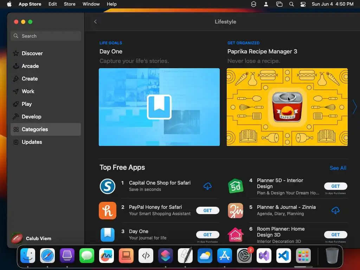360x270 pixels.
Task: Click the Search field
Action: tap(45, 36)
